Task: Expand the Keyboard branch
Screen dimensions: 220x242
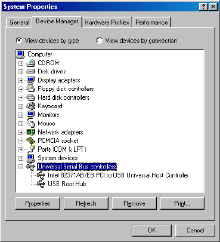Action: [x=21, y=106]
